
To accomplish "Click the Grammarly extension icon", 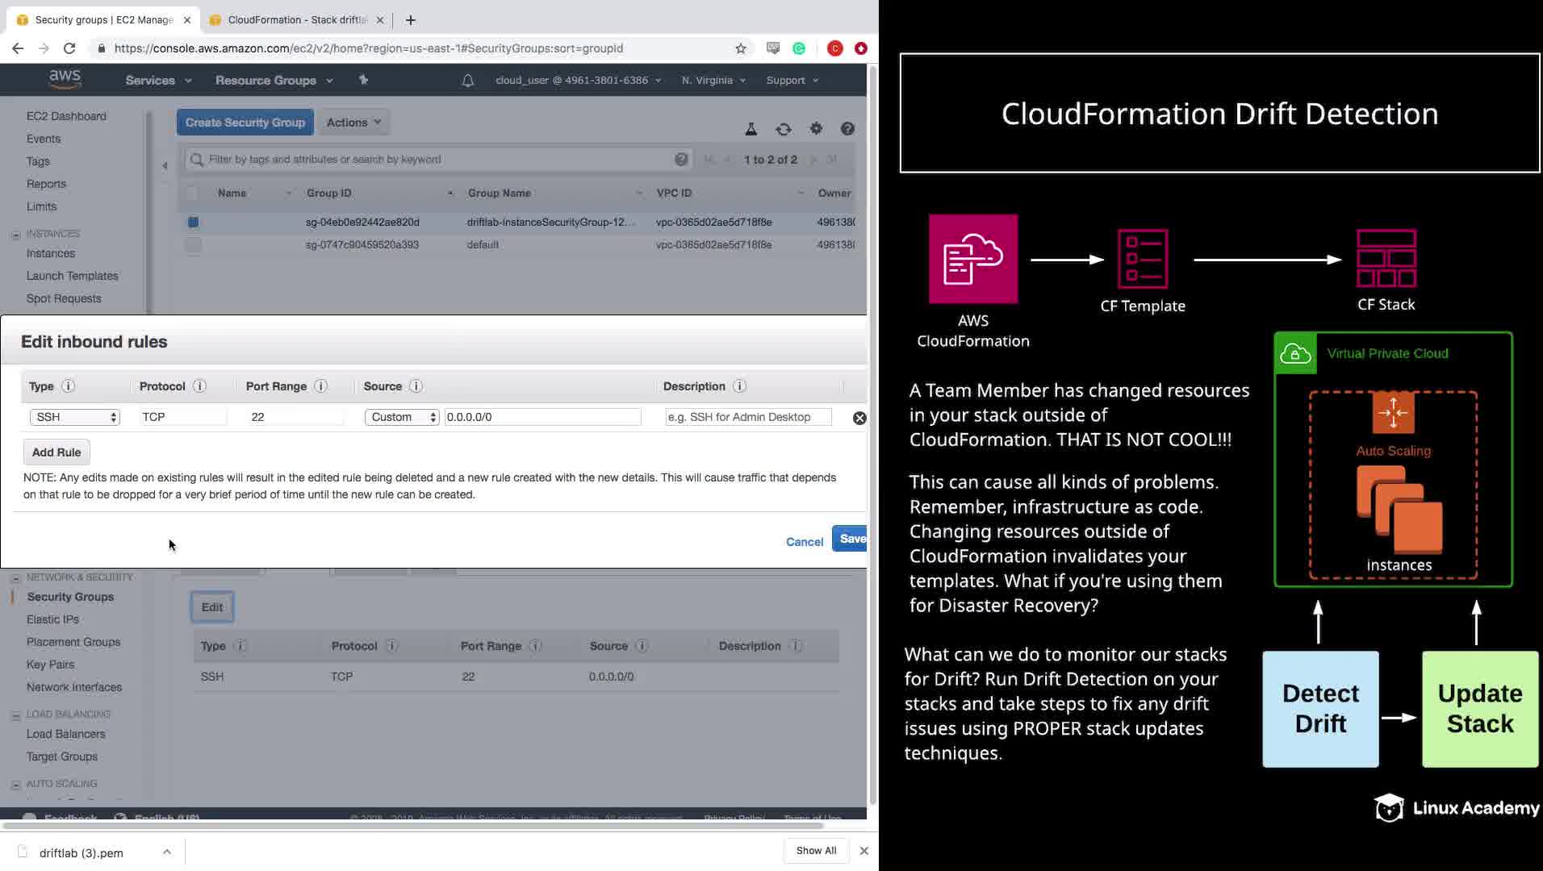I will (799, 48).
